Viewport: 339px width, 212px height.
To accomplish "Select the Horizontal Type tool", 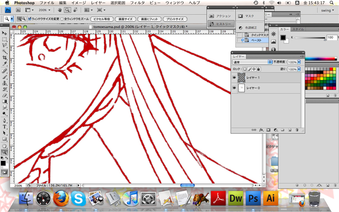I will (5, 127).
